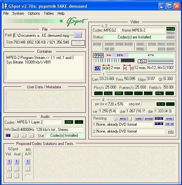Click the minus button beside AVI
This screenshot has height=185, width=182.
pos(130,119)
